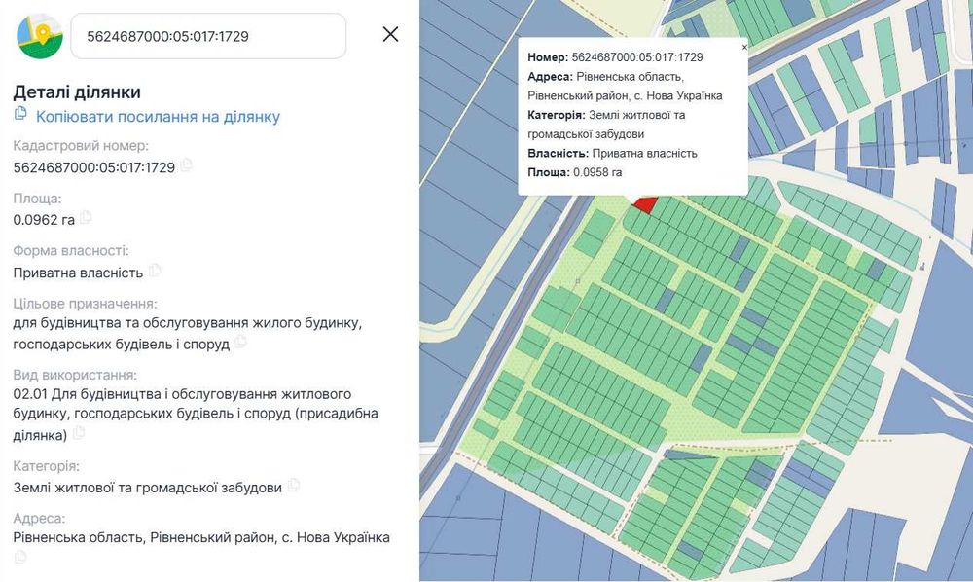Click the cadastral number text under Кадастровий номер

coord(93,167)
